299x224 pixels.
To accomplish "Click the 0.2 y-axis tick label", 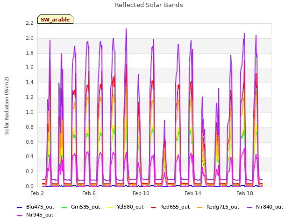I will click(29, 171).
